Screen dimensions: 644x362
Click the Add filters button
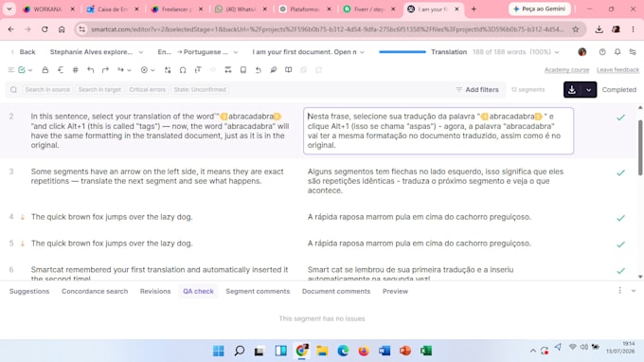click(x=477, y=90)
